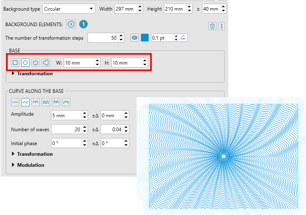The width and height of the screenshot is (306, 215).
Task: Open the Background type dropdown
Action: click(68, 9)
